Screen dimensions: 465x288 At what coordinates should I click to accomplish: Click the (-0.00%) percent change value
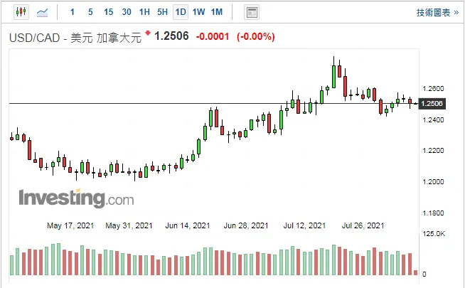(x=256, y=37)
